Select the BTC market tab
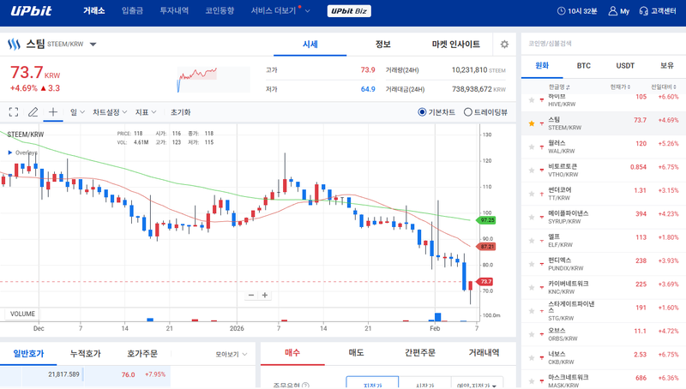The image size is (686, 389). 583,65
